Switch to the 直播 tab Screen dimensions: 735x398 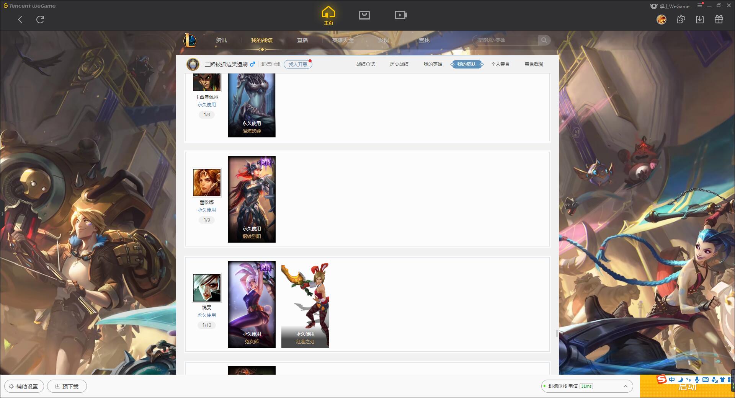pyautogui.click(x=302, y=40)
